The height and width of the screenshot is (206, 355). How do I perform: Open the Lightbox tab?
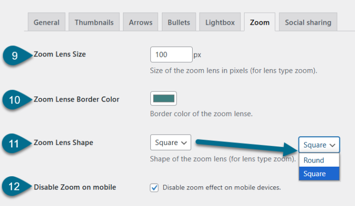tap(220, 22)
